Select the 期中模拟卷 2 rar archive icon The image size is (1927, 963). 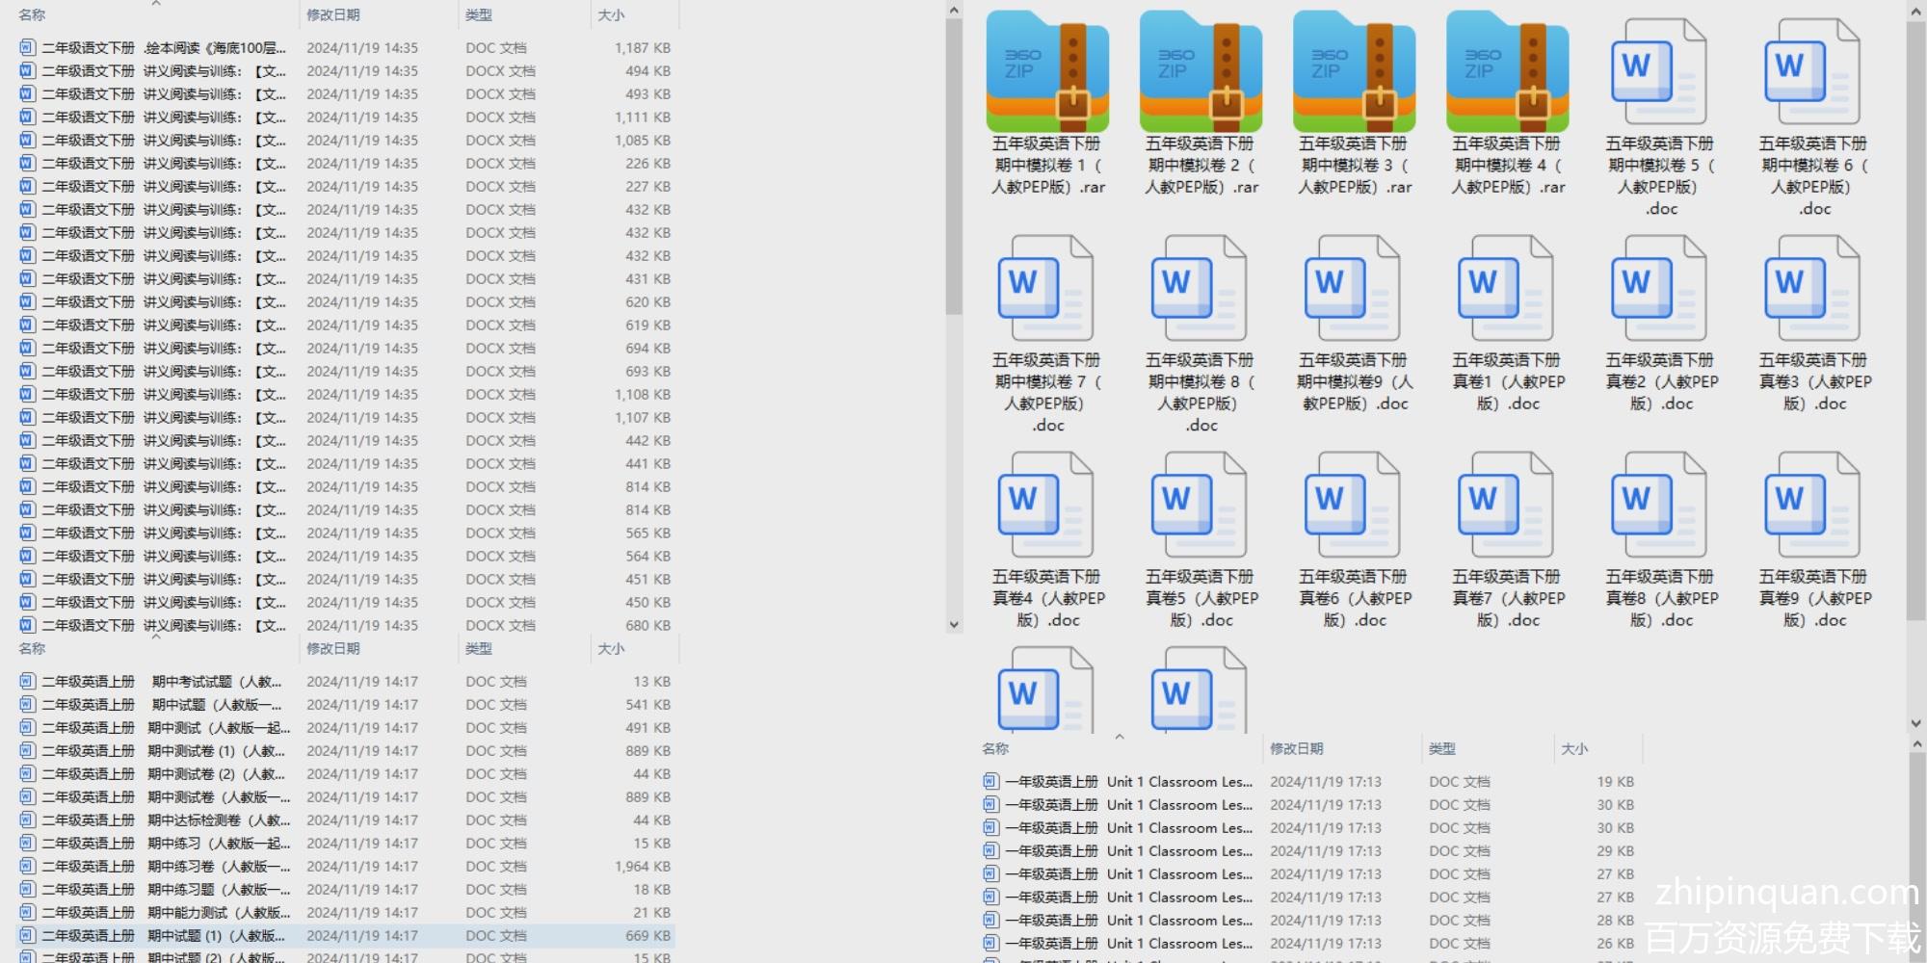(x=1200, y=73)
